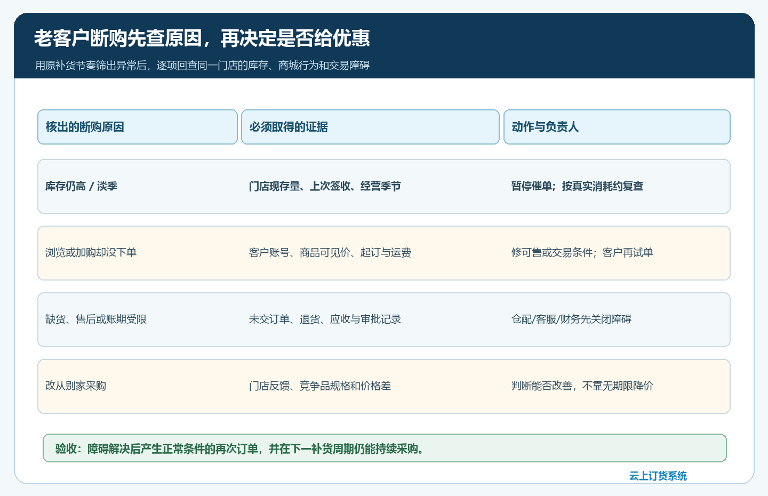The height and width of the screenshot is (496, 768).
Task: Click the cell 浏览或加购却没下单
Action: click(91, 253)
